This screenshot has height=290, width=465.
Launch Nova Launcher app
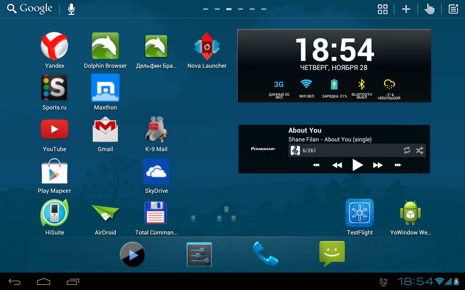pos(207,46)
